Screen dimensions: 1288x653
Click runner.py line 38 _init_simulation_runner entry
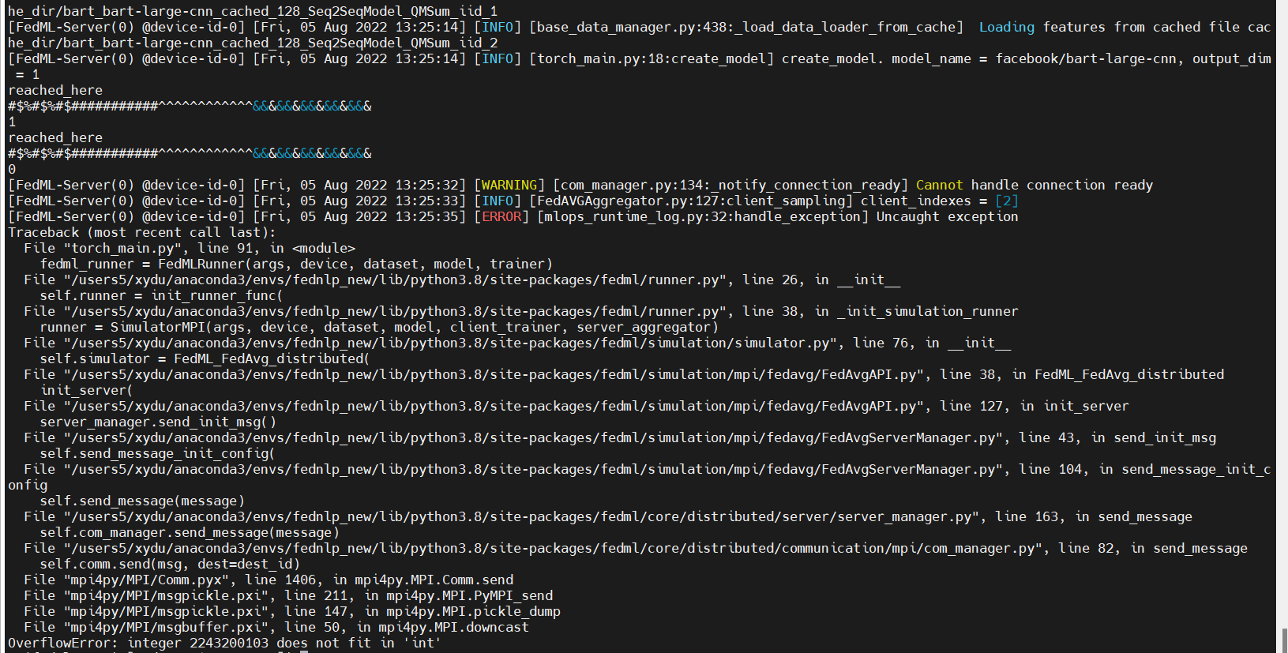pyautogui.click(x=521, y=311)
